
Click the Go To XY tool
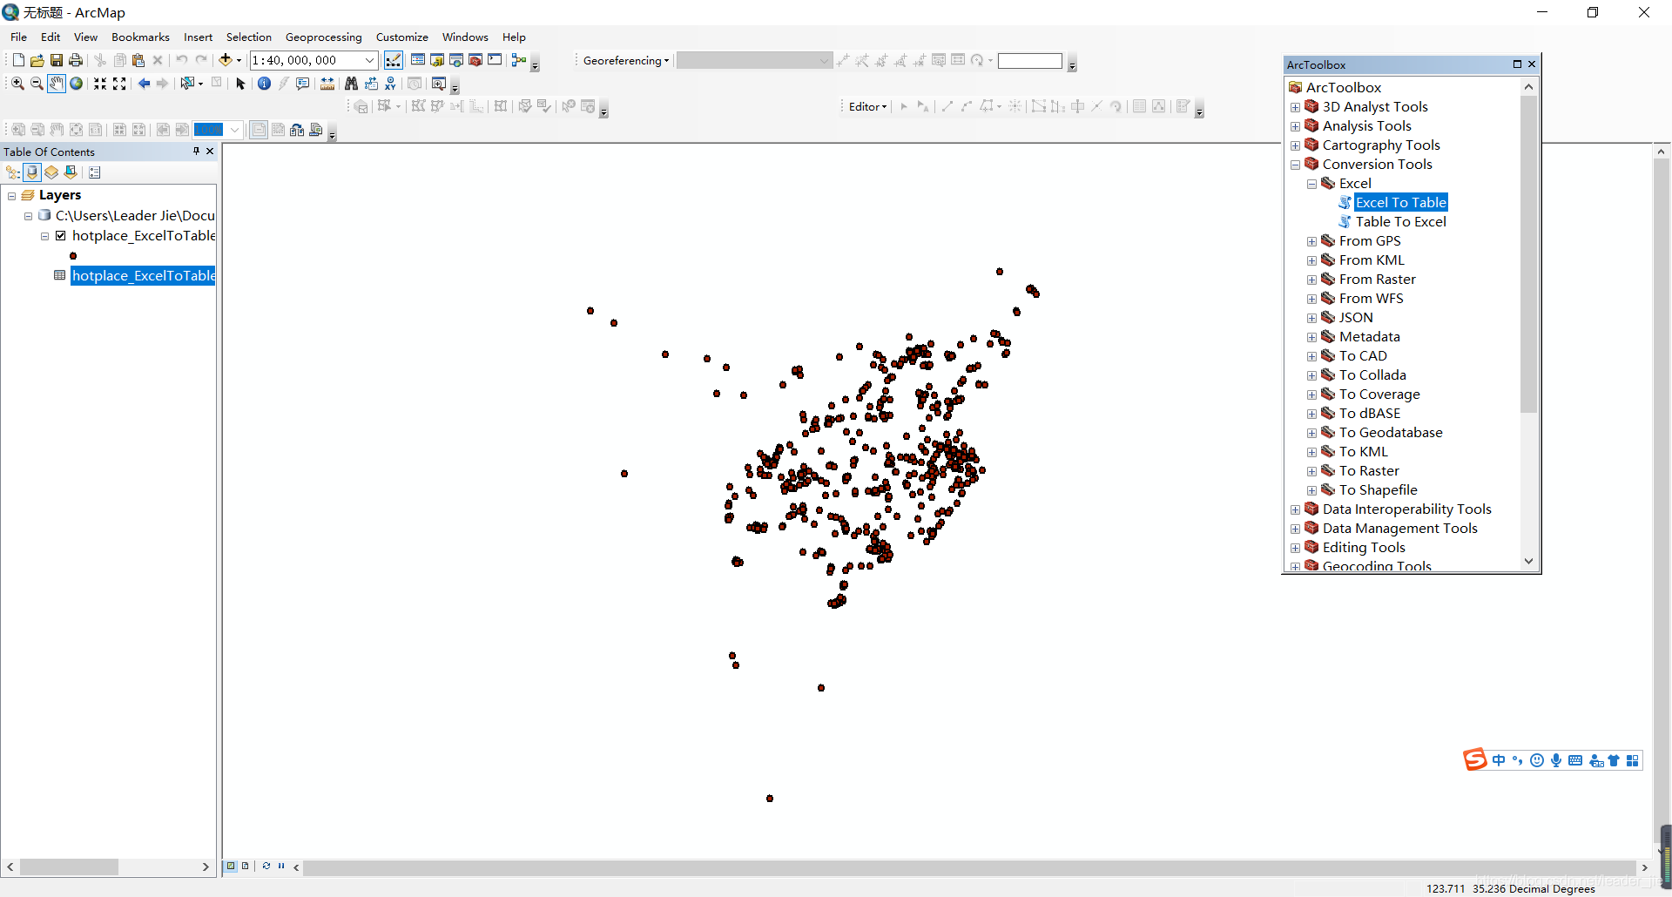point(391,84)
